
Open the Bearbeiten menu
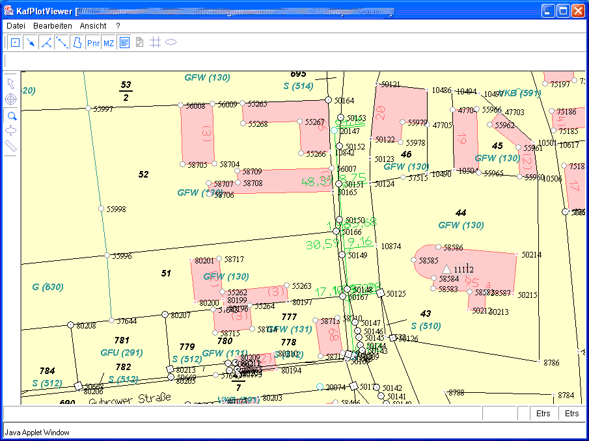pos(53,25)
